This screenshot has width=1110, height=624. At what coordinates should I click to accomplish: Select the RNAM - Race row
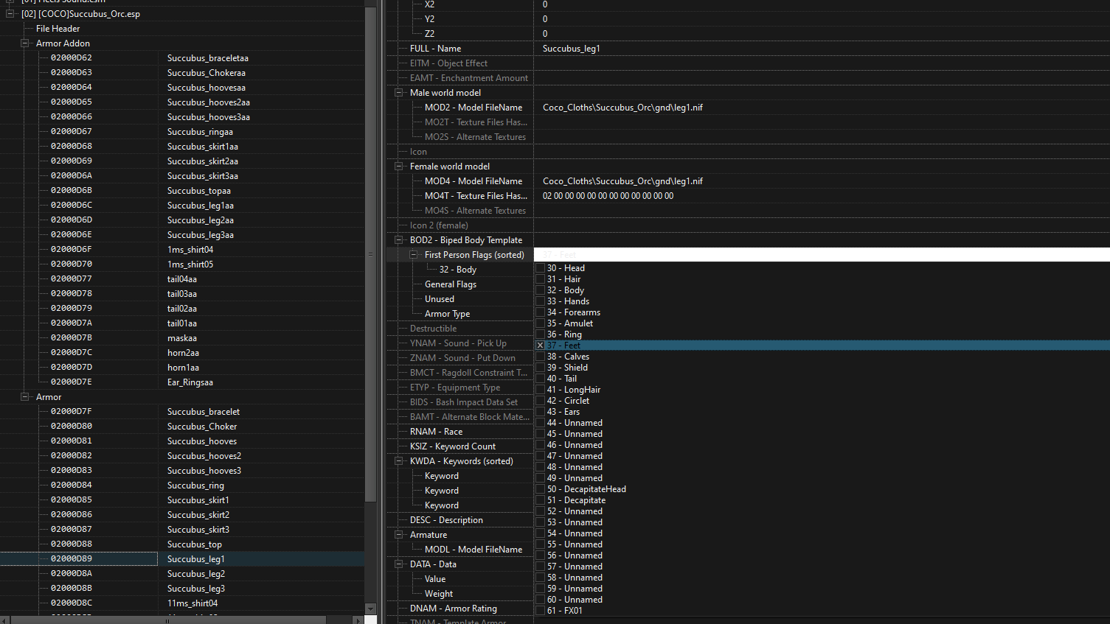pyautogui.click(x=436, y=432)
